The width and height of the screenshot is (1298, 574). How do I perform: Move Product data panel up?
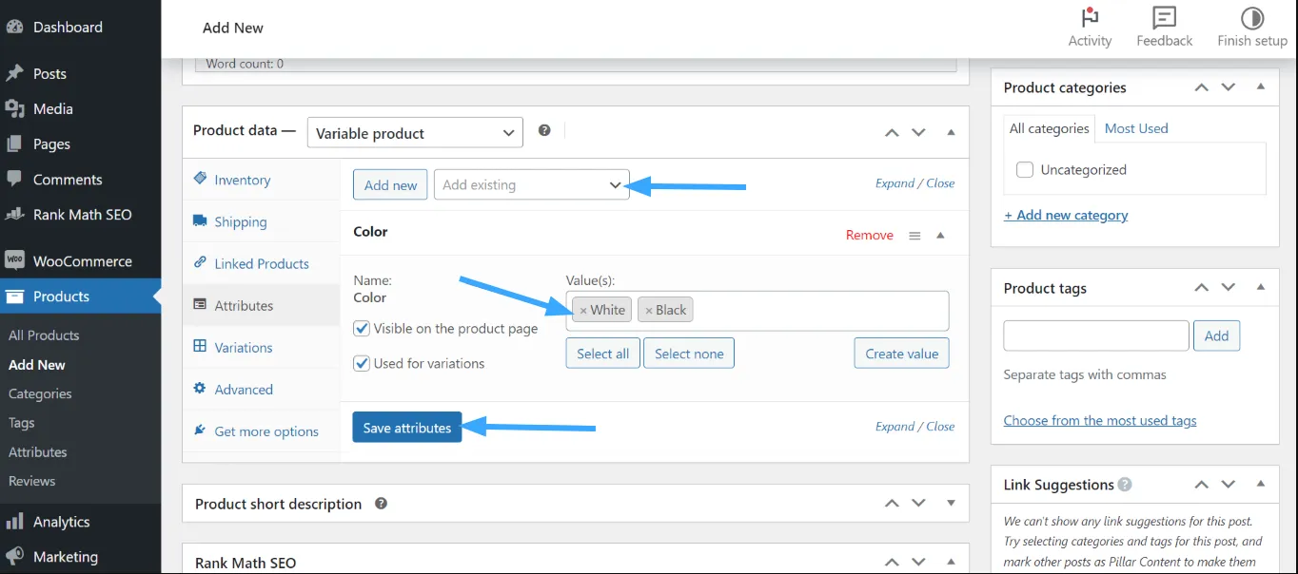pos(892,132)
